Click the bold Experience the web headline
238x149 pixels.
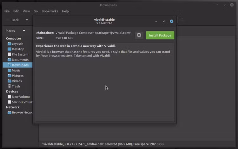tap(76, 46)
